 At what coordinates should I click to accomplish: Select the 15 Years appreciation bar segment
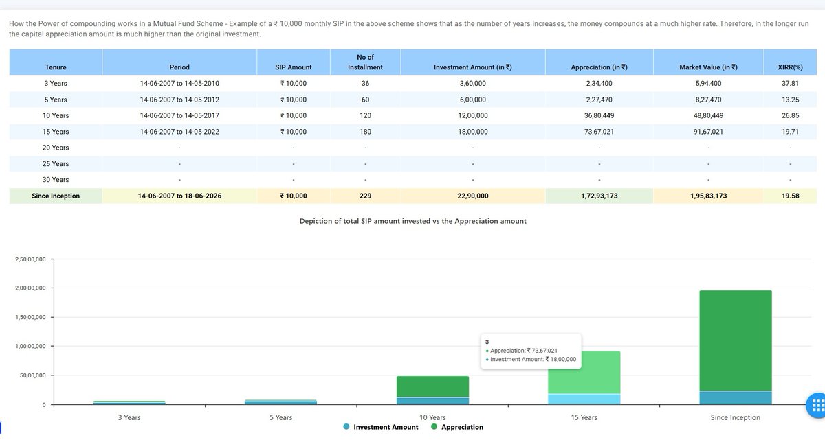(x=584, y=373)
